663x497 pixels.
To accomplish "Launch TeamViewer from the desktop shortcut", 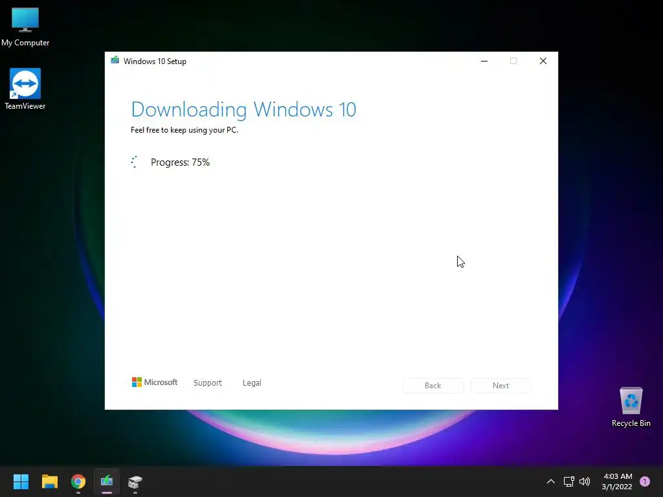I will [x=25, y=89].
